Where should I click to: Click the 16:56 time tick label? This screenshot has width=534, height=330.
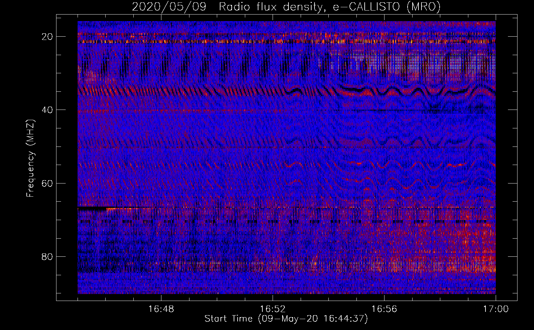click(x=384, y=309)
